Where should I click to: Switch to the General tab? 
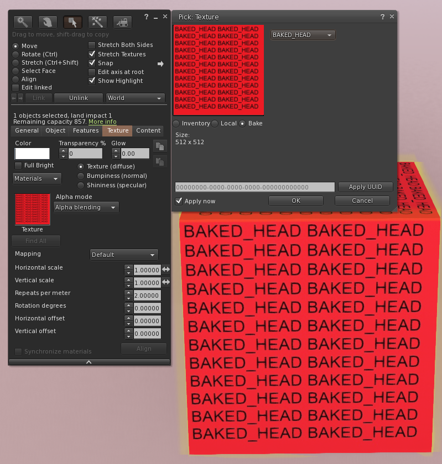click(27, 130)
